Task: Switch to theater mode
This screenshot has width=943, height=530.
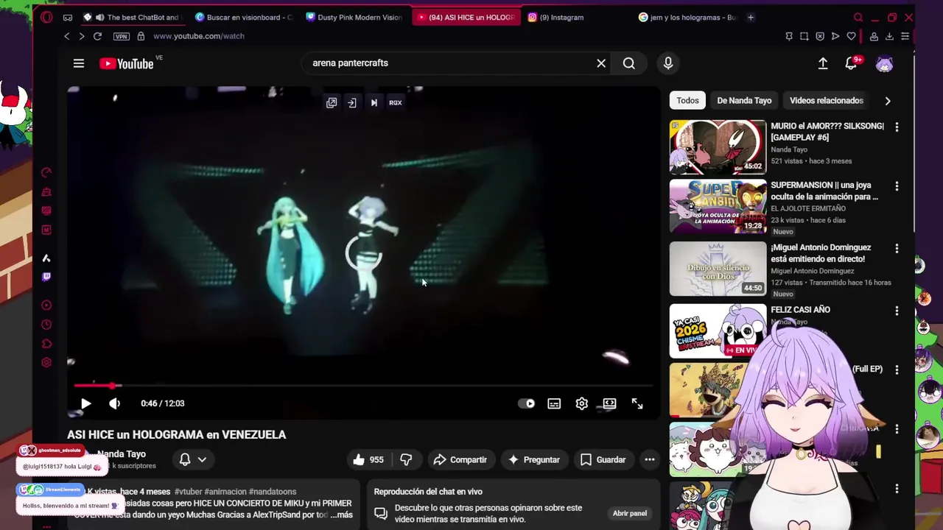Action: [609, 403]
